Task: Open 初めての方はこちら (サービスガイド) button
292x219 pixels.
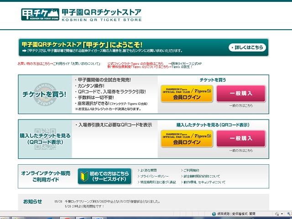Action: coord(105,177)
